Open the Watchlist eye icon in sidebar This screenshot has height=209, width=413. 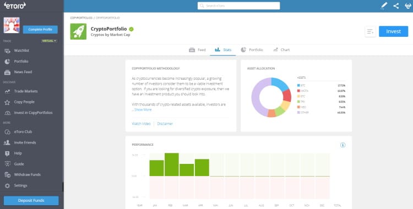pos(7,51)
